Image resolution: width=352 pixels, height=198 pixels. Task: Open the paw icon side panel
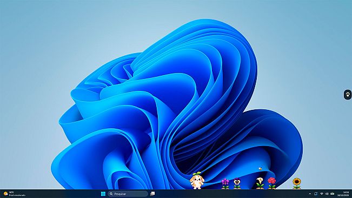[348, 94]
